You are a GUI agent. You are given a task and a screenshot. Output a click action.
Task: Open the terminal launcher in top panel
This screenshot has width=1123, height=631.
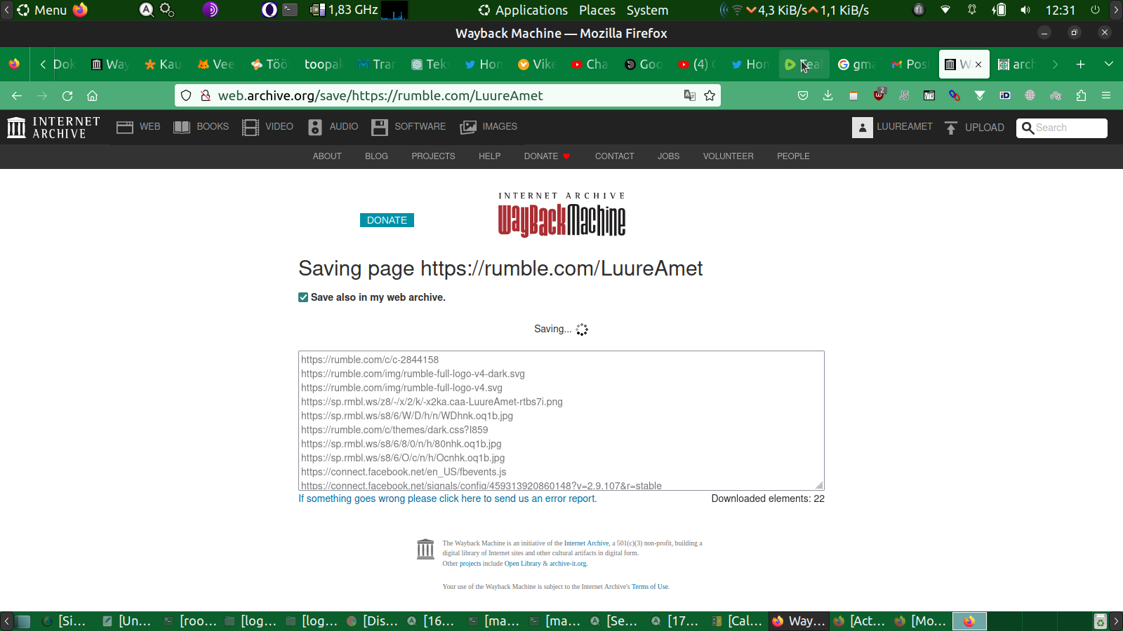pos(290,10)
